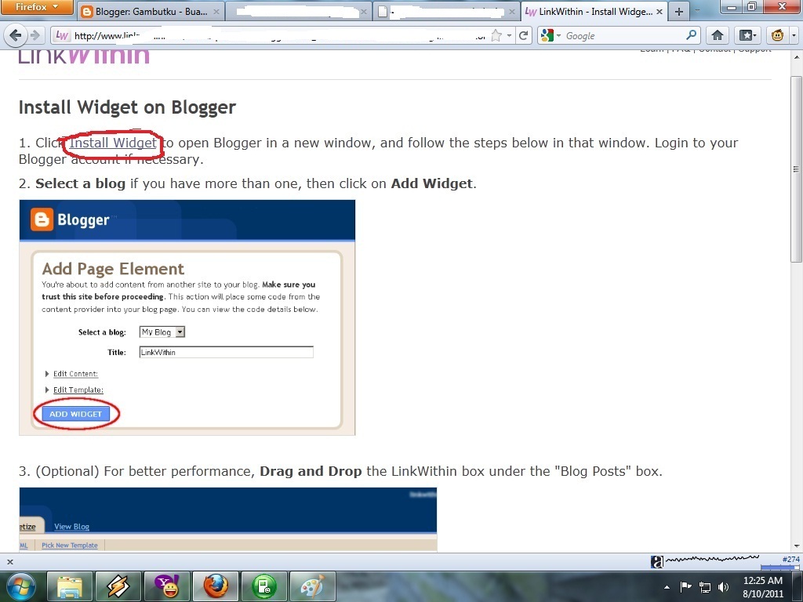Switch to the second blank-titled tab
Screen dimensions: 803x602
coord(299,11)
